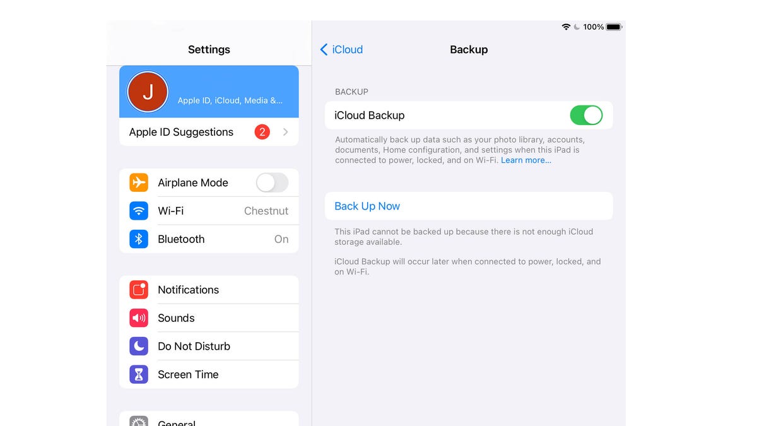Click the Sounds speaker icon
Viewport: 757px width, 426px height.
point(139,318)
